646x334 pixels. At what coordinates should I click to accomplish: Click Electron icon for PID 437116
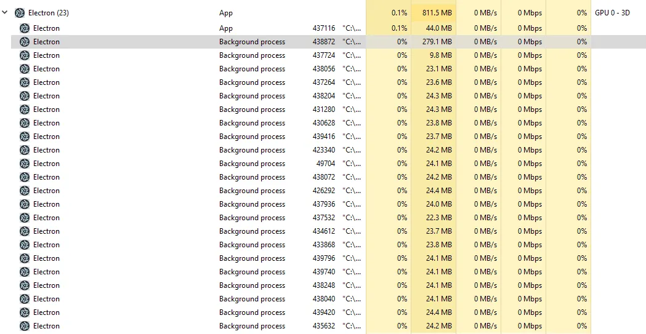tap(25, 28)
